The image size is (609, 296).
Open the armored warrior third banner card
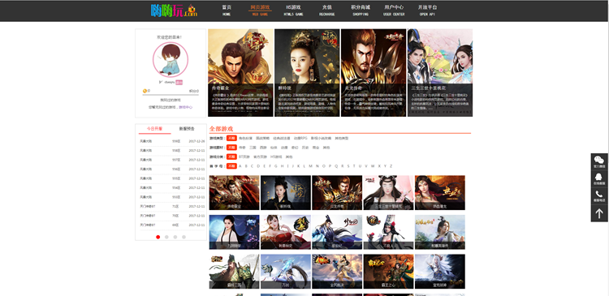pyautogui.click(x=374, y=72)
